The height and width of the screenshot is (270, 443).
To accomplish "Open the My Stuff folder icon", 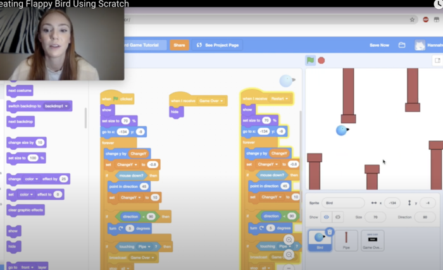I will point(402,45).
